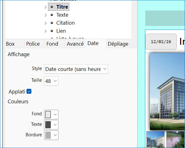Viewport: 185px width, 148px height.
Task: Click the Citation tree item
Action: pyautogui.click(x=65, y=23)
